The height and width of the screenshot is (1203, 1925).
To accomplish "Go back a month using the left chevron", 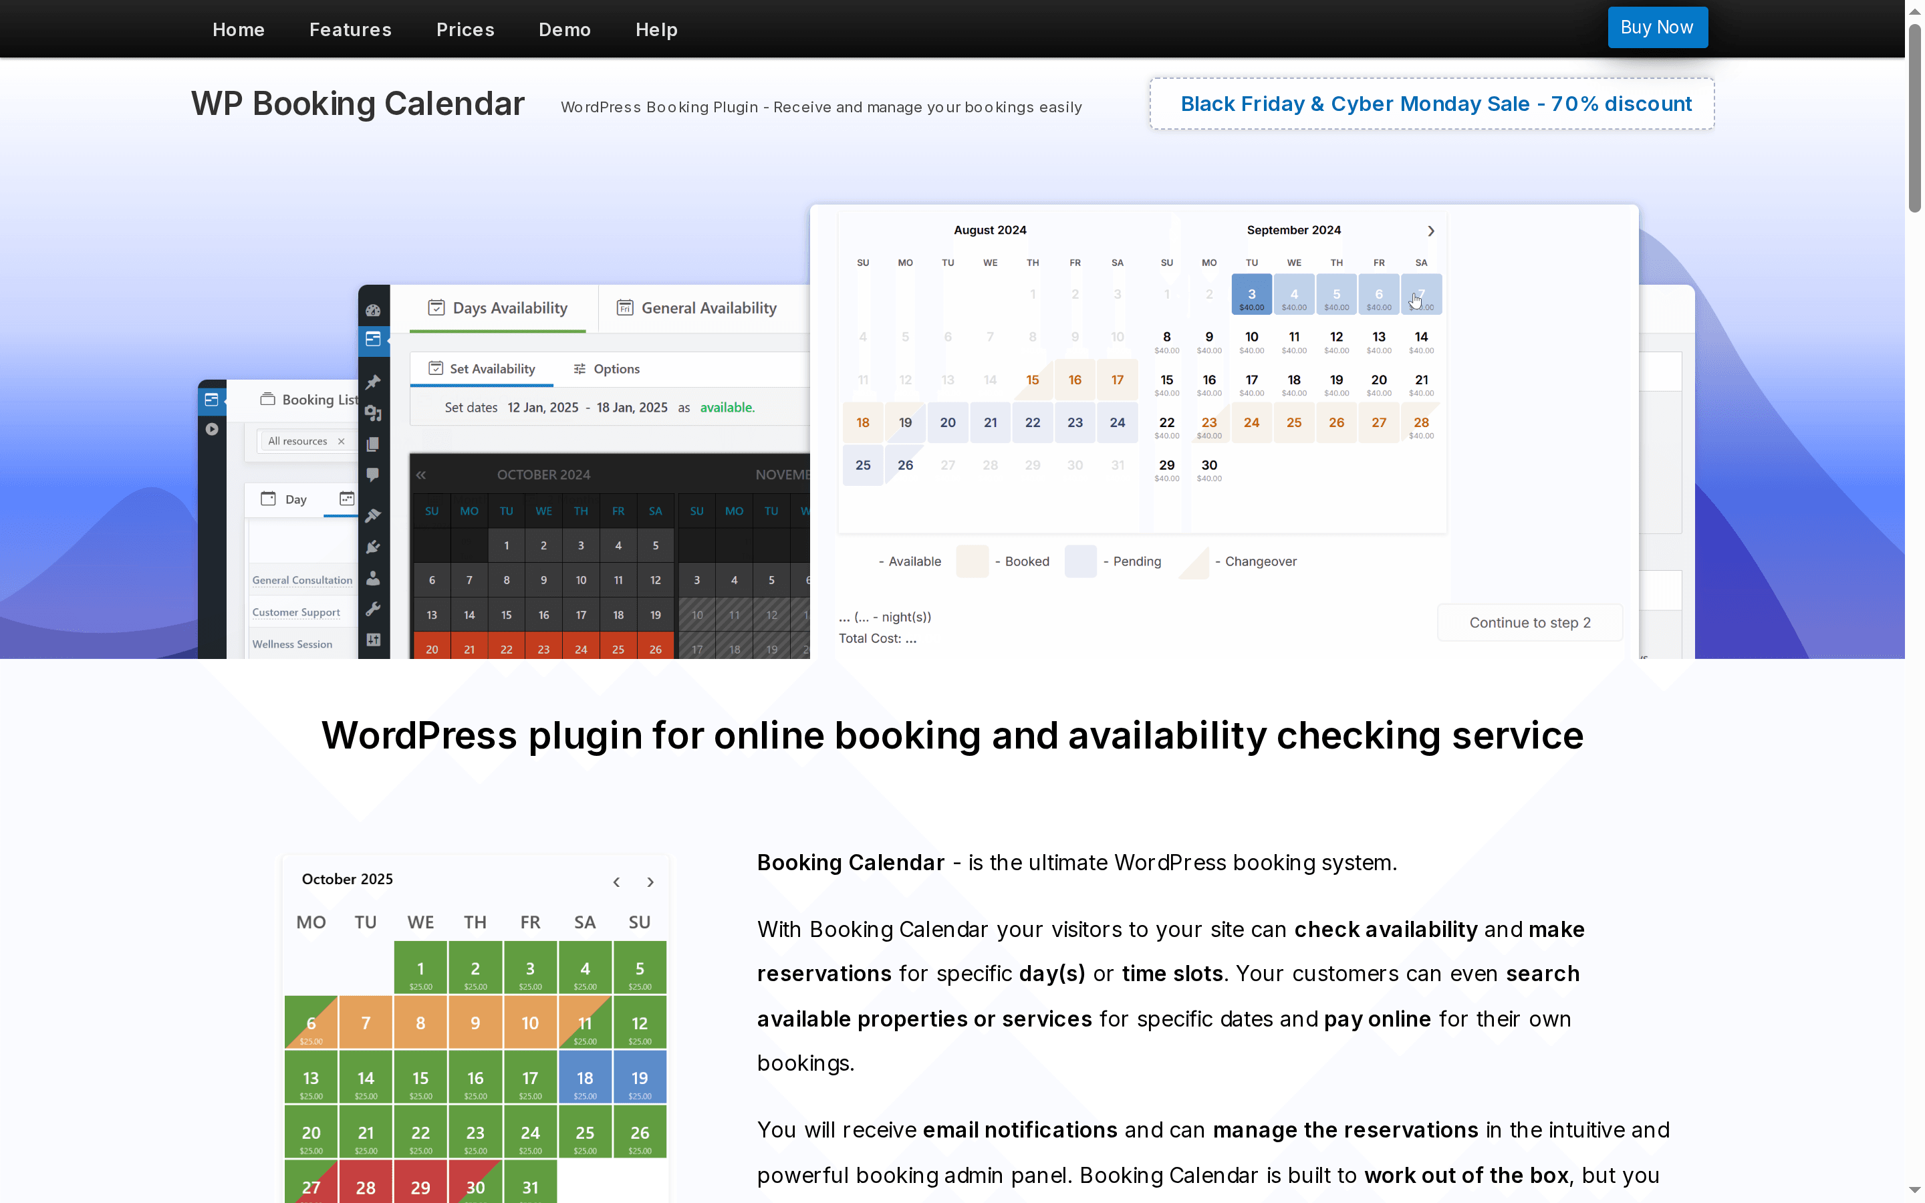I will pyautogui.click(x=616, y=882).
